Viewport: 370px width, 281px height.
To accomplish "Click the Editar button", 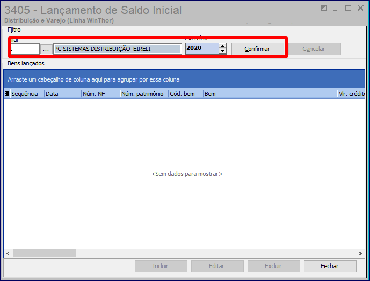I will point(217,266).
